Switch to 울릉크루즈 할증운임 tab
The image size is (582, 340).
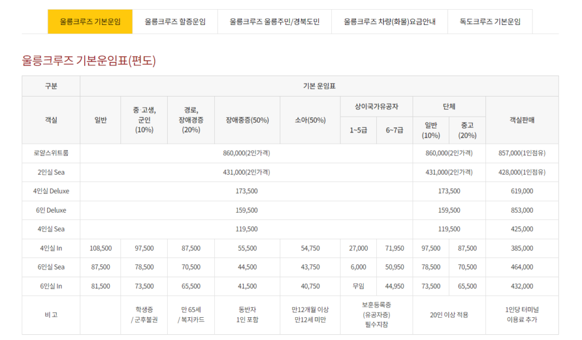[175, 22]
